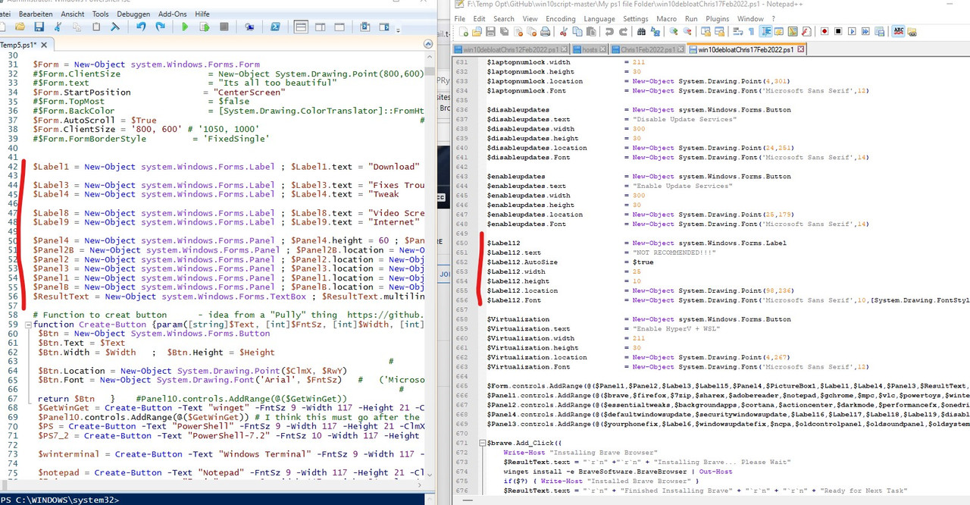
Task: Close the hosts tab in Notepad++
Action: 602,49
